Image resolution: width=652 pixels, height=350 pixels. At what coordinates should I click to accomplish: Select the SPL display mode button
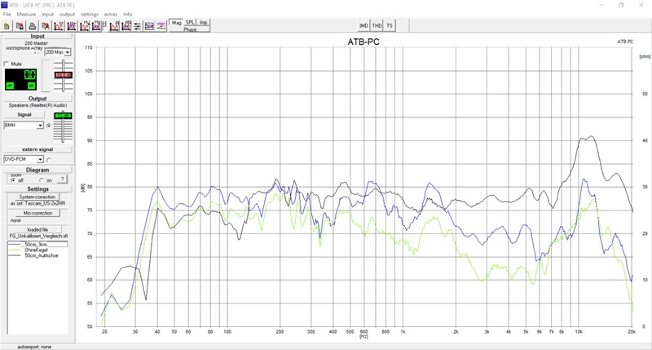click(x=190, y=22)
